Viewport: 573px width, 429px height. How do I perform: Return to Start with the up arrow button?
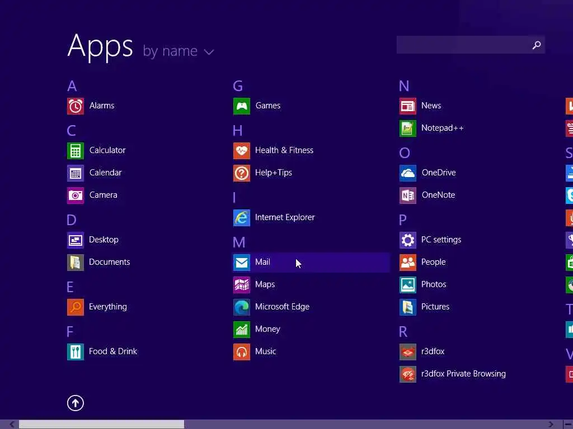[76, 403]
